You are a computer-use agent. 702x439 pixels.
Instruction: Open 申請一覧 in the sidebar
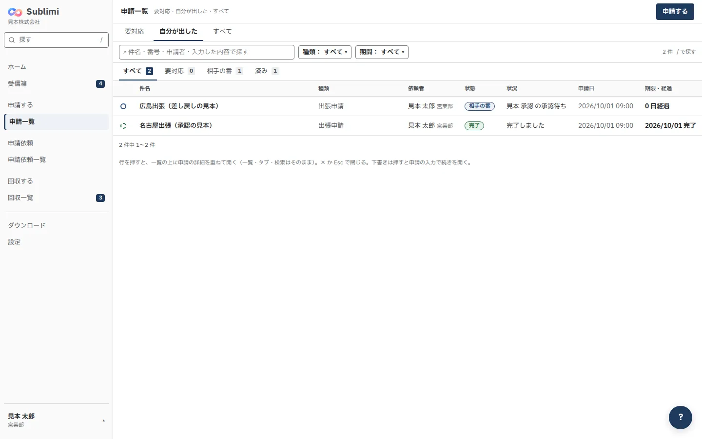[56, 122]
